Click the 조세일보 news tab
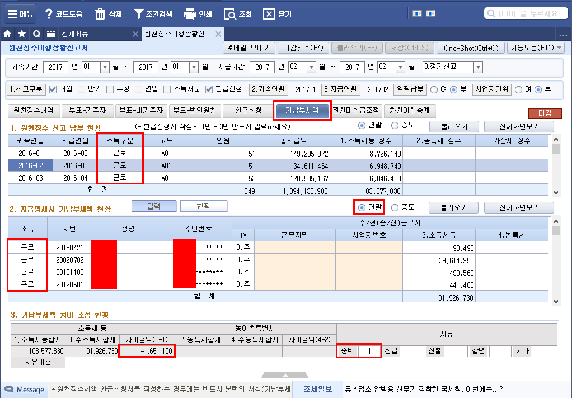Image resolution: width=572 pixels, height=398 pixels. pos(318,389)
